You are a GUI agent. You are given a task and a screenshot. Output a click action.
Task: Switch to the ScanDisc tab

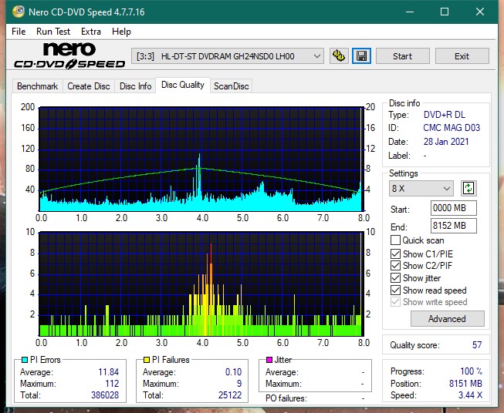[x=231, y=86]
